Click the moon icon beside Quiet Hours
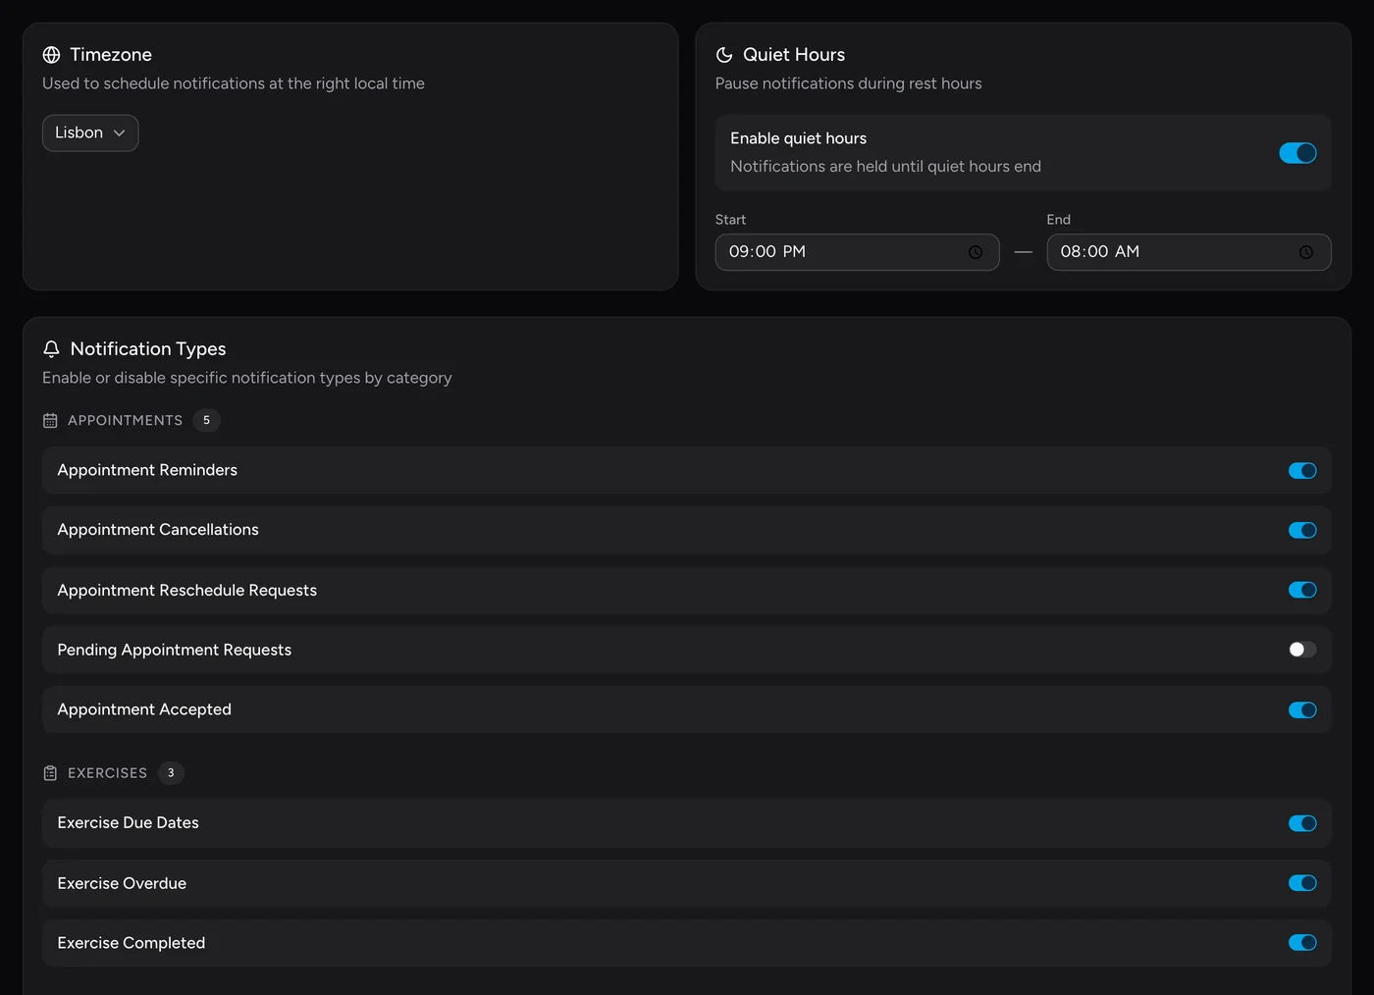This screenshot has width=1374, height=995. click(x=724, y=55)
